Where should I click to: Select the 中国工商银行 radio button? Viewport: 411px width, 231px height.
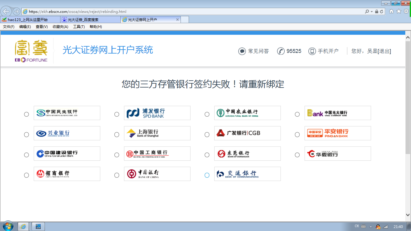pos(117,155)
